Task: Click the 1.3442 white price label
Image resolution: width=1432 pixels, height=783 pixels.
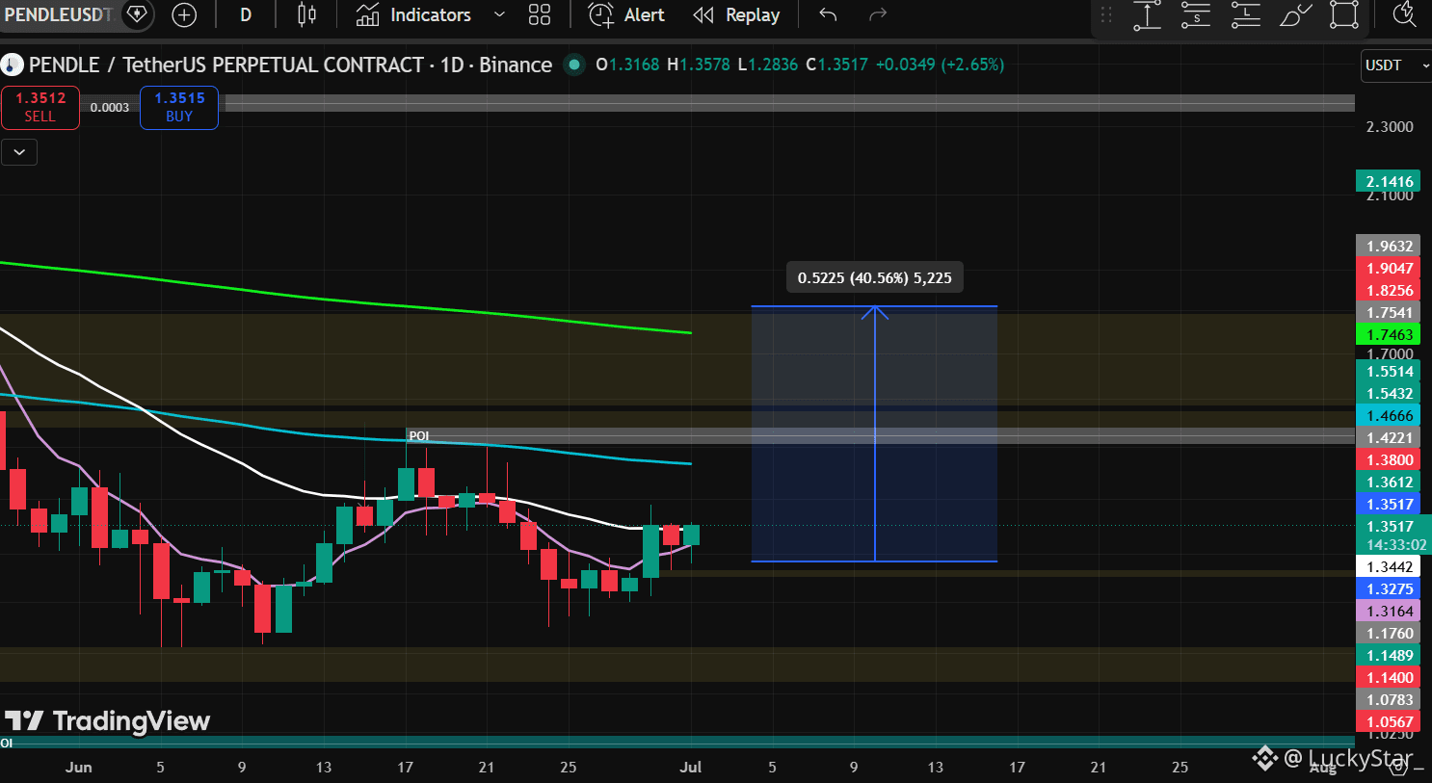Action: click(x=1388, y=566)
